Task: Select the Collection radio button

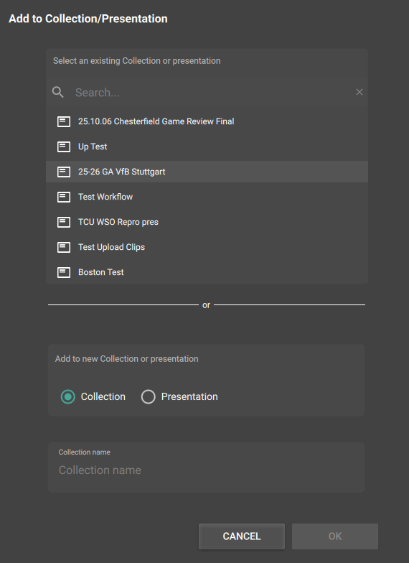Action: (x=67, y=396)
